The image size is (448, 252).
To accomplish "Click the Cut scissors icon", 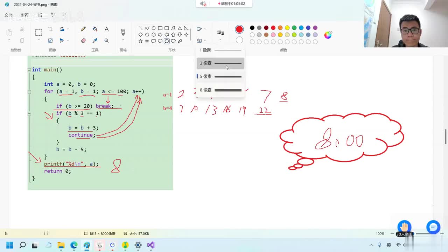I will [x=22, y=29].
